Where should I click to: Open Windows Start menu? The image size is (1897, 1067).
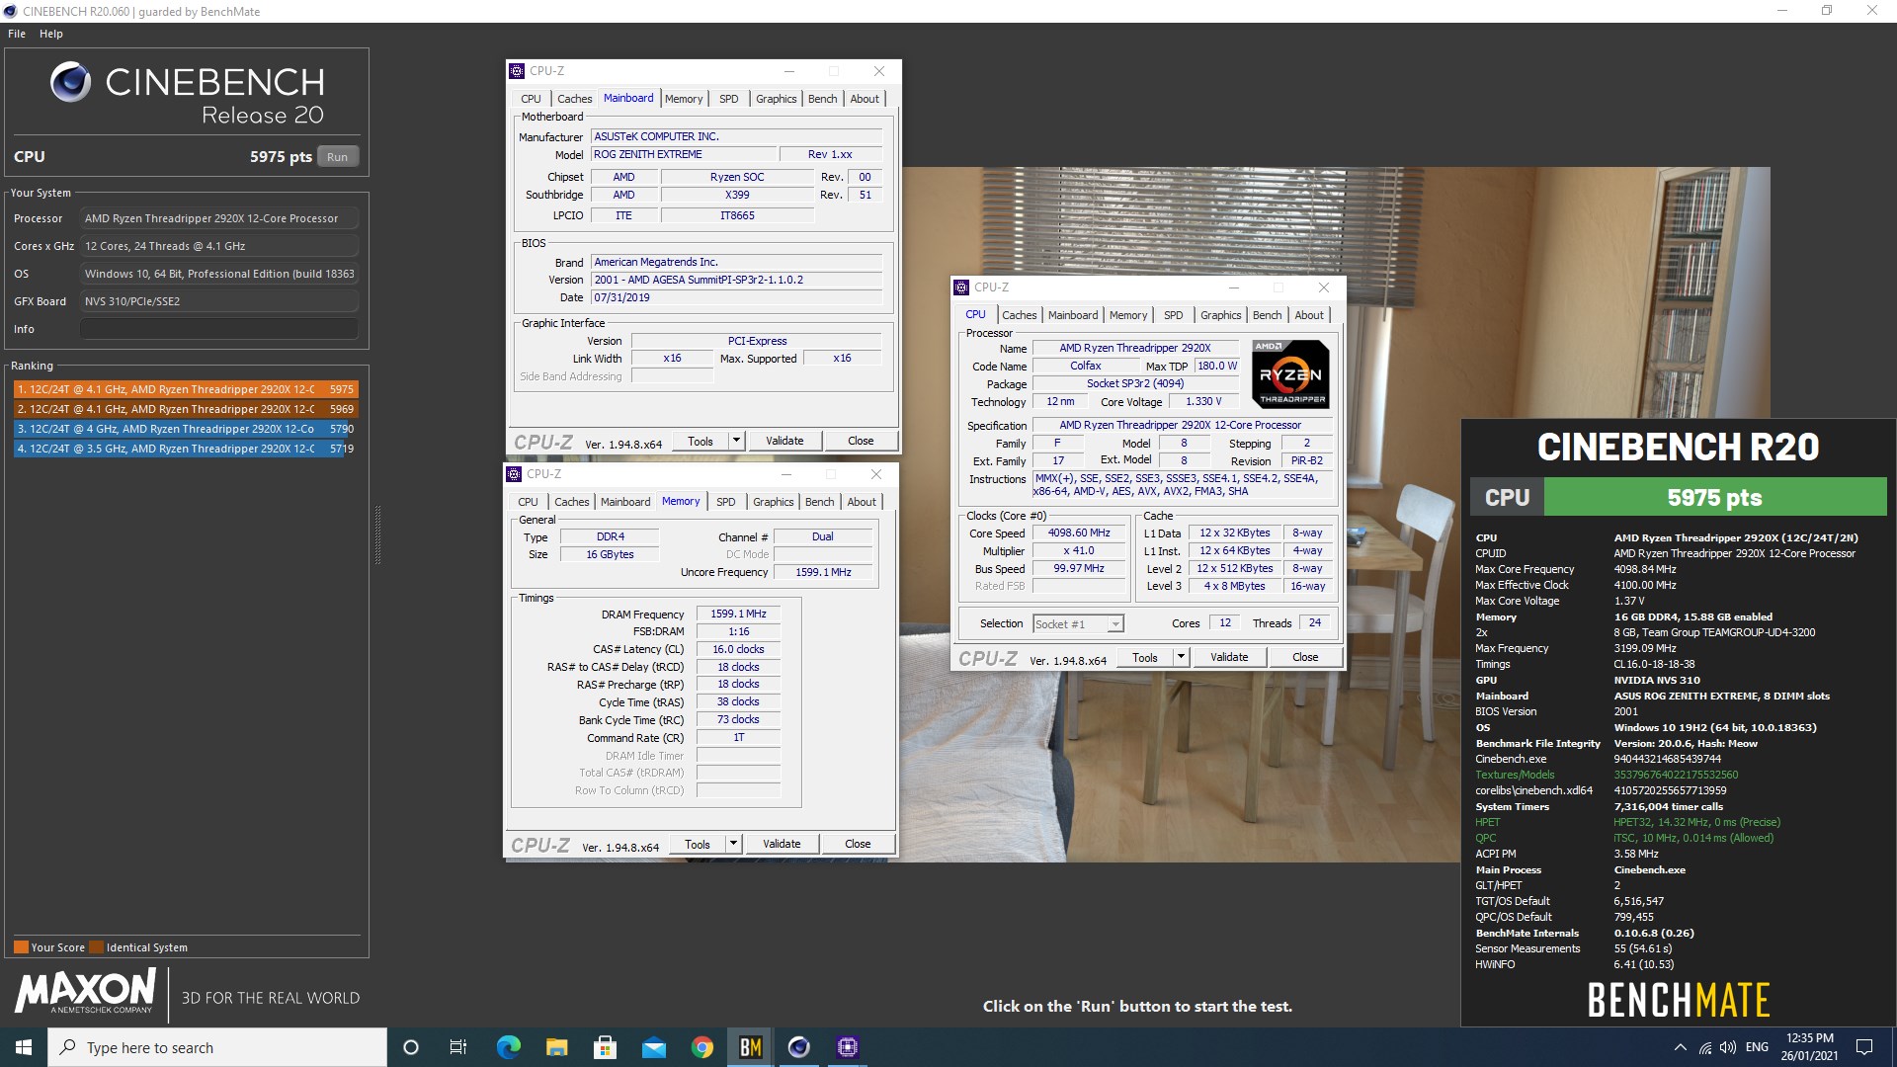pos(24,1047)
